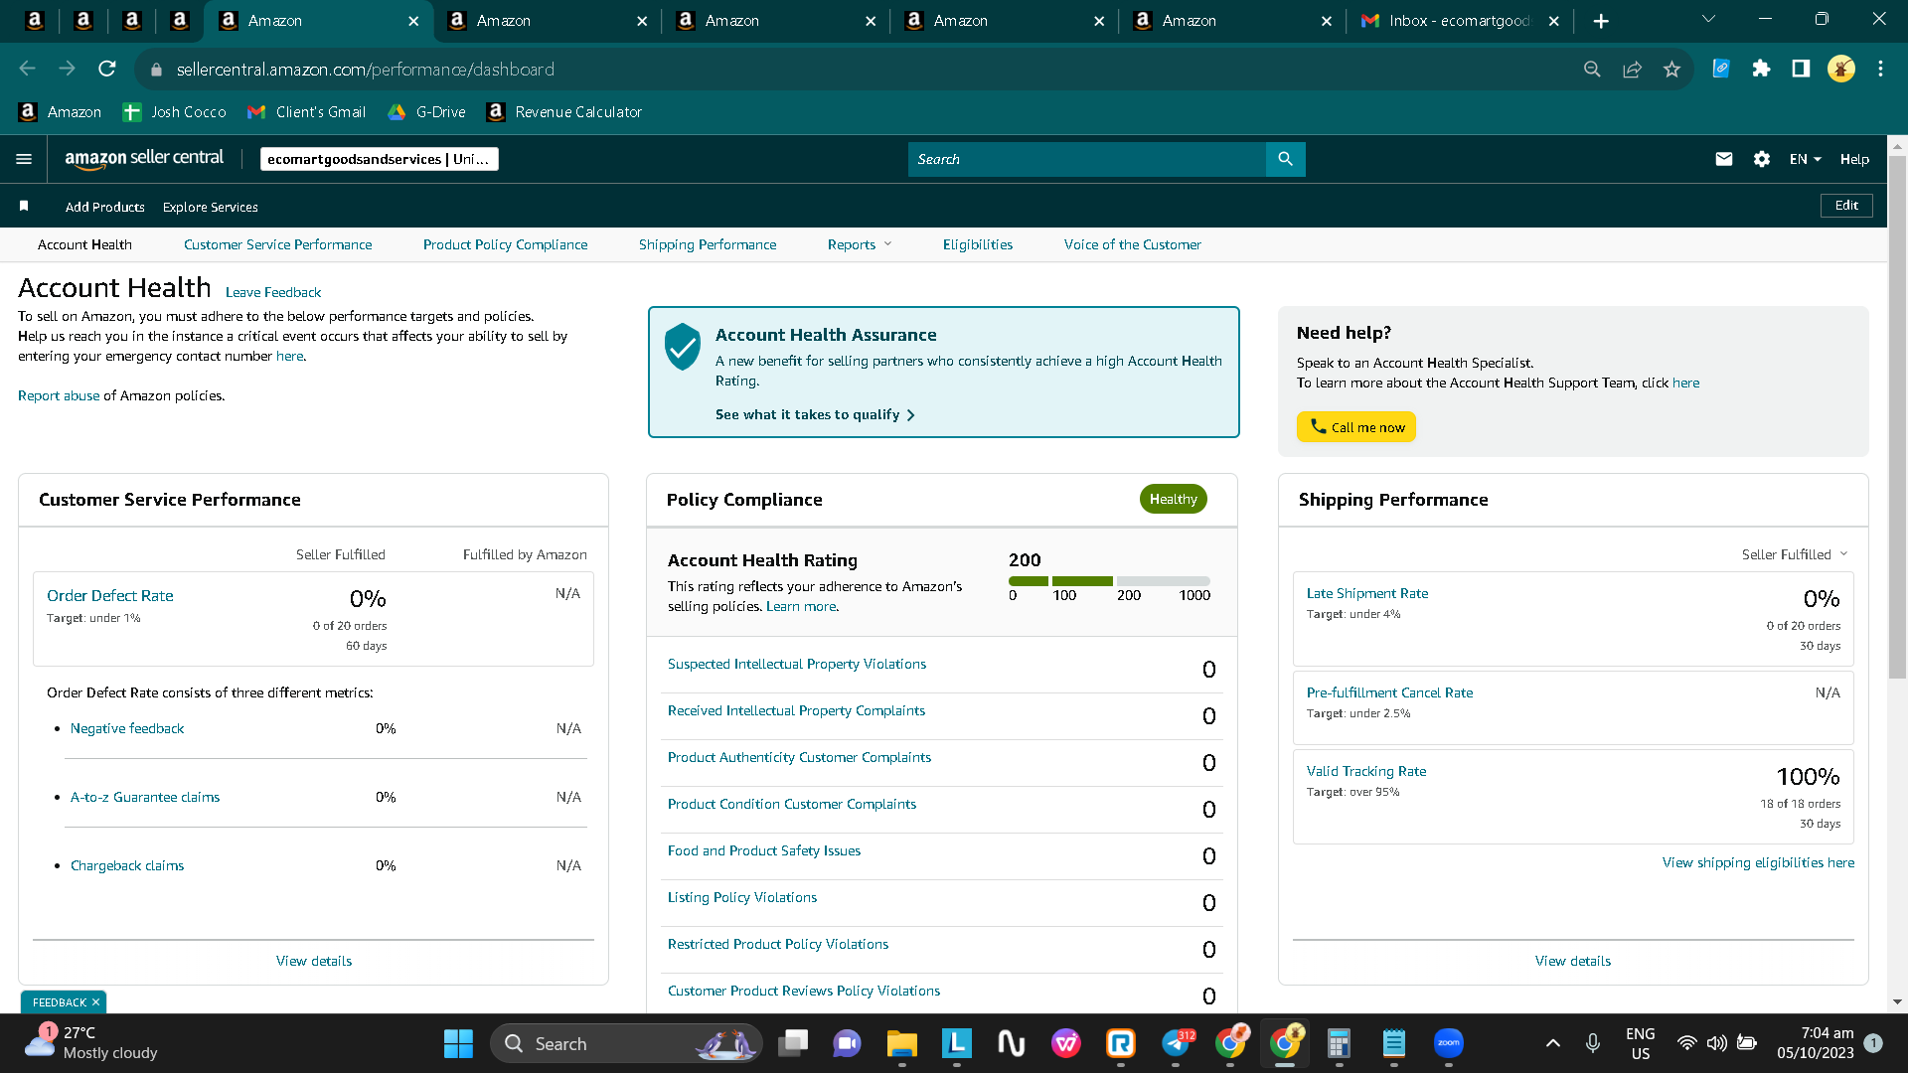This screenshot has width=1908, height=1073.
Task: Switch to the Inbox Gmail browser tab
Action: (1460, 21)
